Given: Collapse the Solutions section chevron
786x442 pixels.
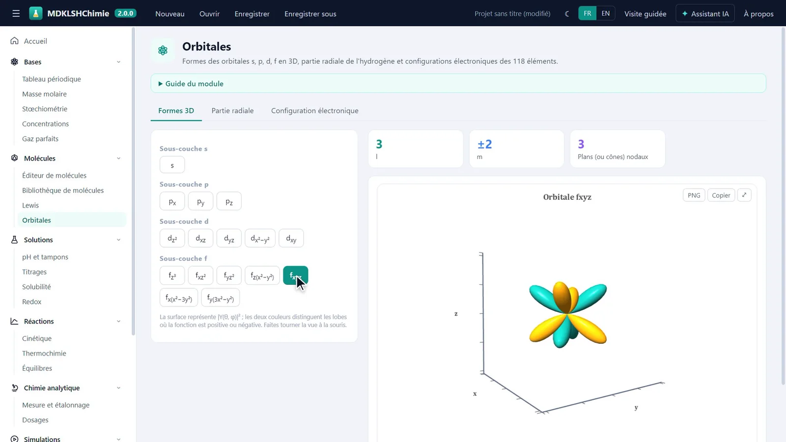Looking at the screenshot, I should tap(118, 240).
